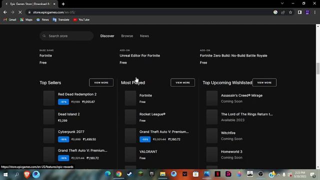Open Unreal Editor For Fortnite

click(x=140, y=55)
